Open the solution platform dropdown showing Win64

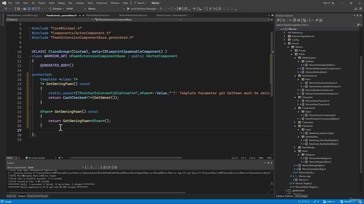pos(76,9)
